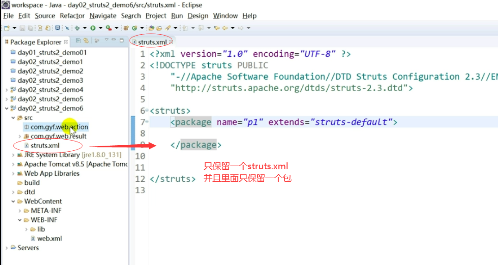The image size is (498, 265).
Task: Select the day01_struts2_demo01 project
Action: pyautogui.click(x=49, y=53)
